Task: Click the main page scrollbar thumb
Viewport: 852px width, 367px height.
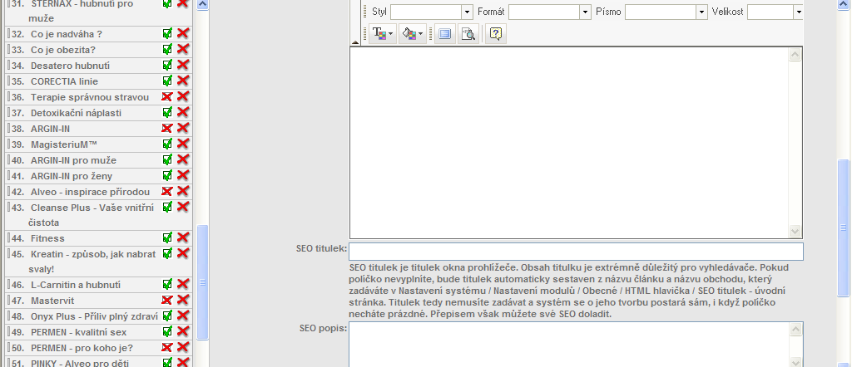Action: coord(844,228)
